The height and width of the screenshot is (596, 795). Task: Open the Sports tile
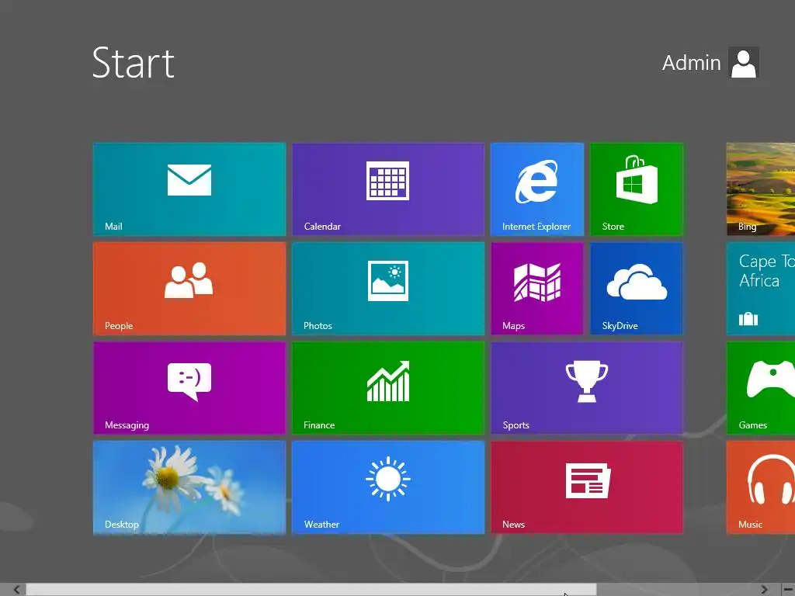tap(587, 388)
